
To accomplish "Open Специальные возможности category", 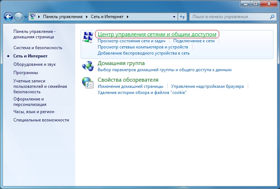I will pos(41,120).
